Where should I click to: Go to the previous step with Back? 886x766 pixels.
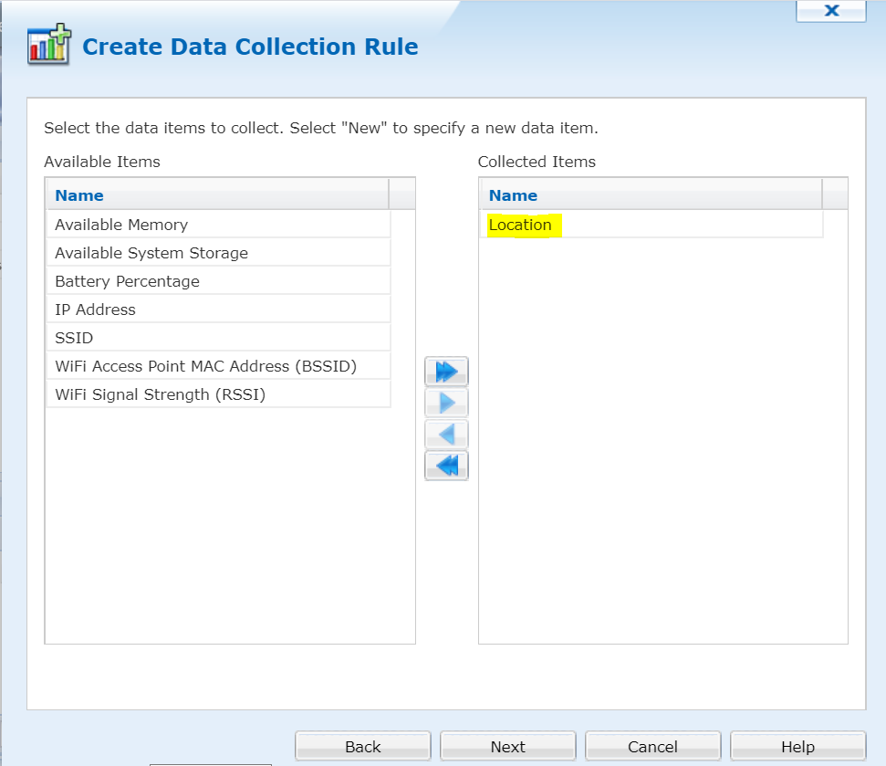(x=362, y=747)
